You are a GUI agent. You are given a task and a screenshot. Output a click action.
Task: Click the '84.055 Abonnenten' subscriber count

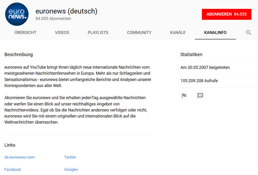pyautogui.click(x=53, y=19)
